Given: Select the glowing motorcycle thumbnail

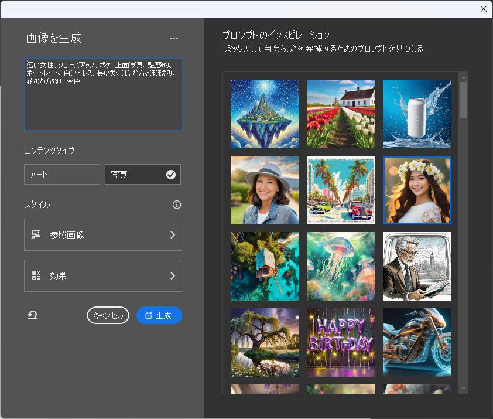Looking at the screenshot, I should 417,342.
